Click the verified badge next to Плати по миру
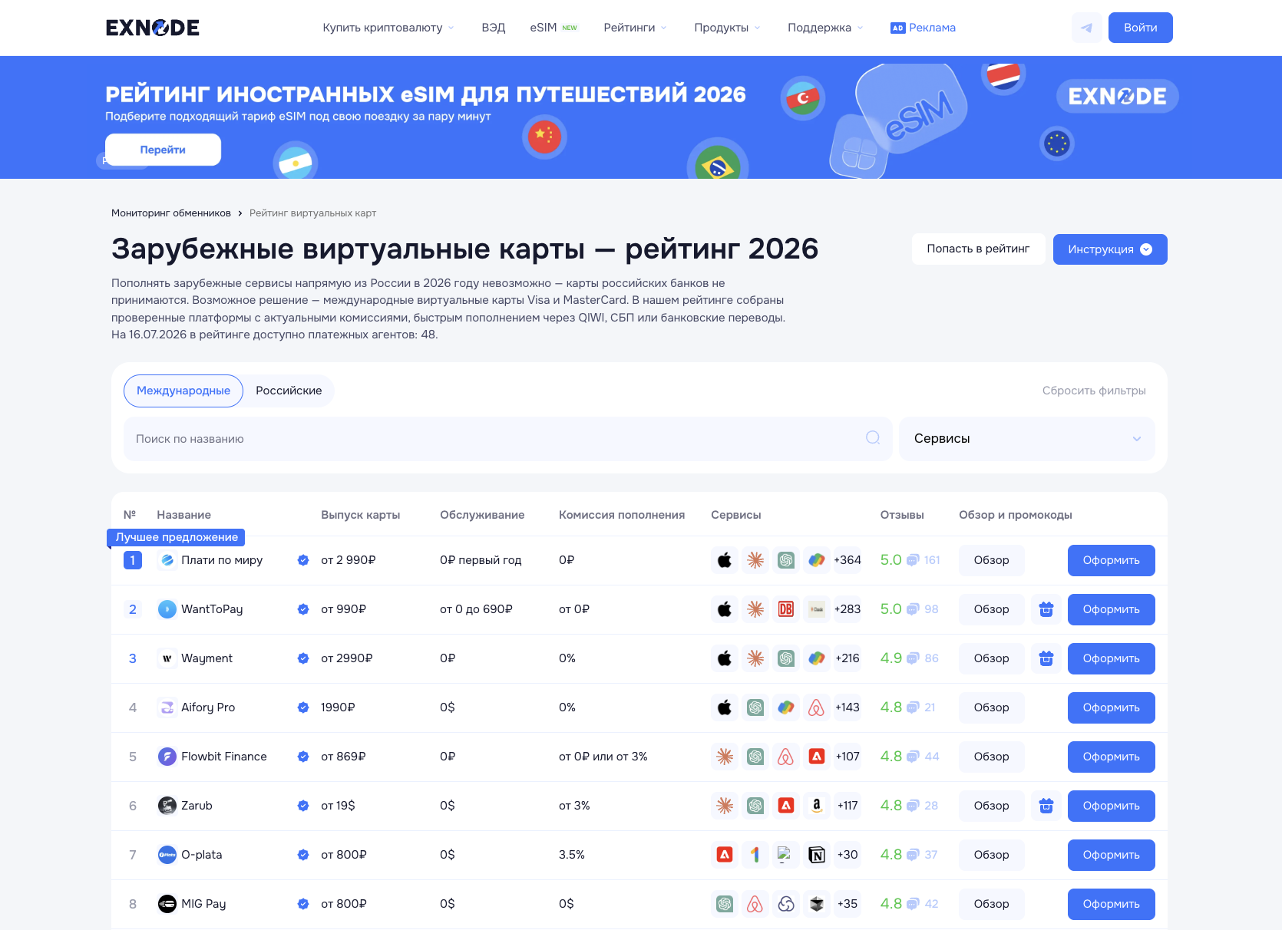The width and height of the screenshot is (1282, 930). point(303,560)
